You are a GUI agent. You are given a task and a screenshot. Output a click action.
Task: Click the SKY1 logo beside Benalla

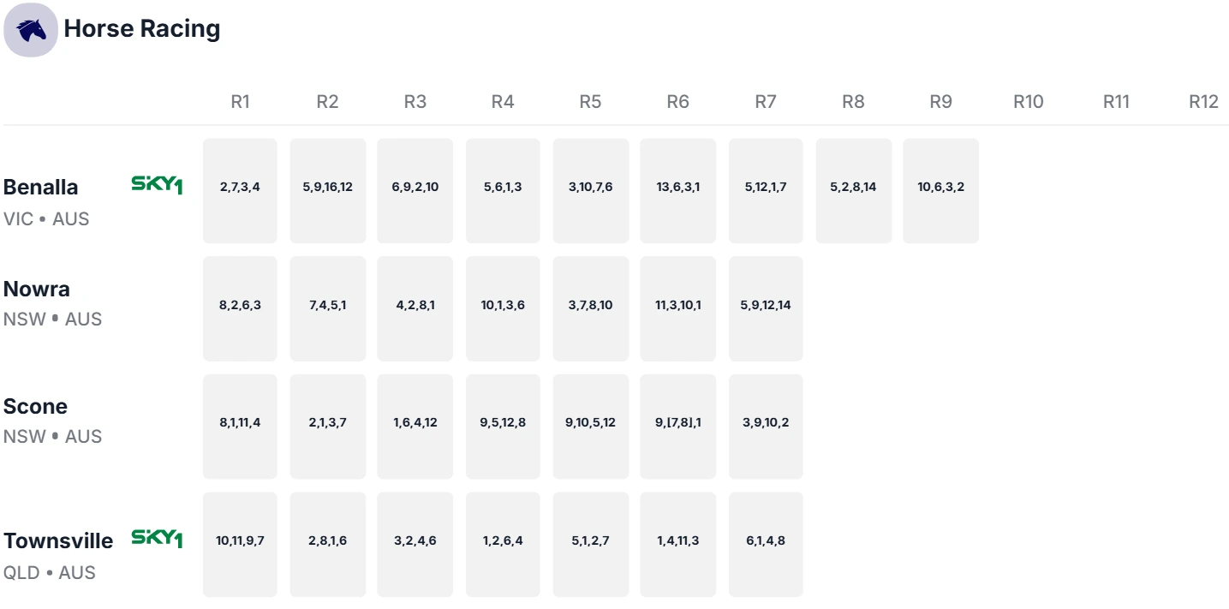157,185
